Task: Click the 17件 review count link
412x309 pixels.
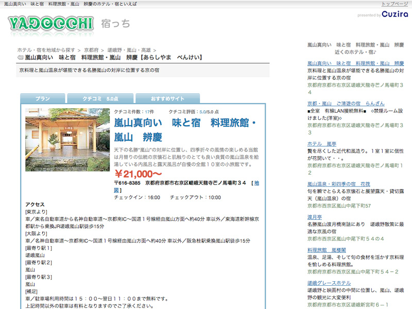Action: tap(149, 112)
